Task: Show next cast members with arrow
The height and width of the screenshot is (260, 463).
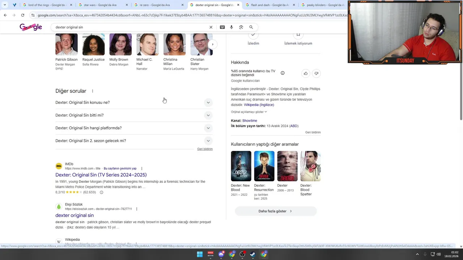Action: (x=213, y=44)
